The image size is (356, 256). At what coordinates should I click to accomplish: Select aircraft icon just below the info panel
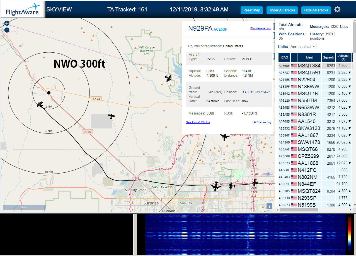225,136
